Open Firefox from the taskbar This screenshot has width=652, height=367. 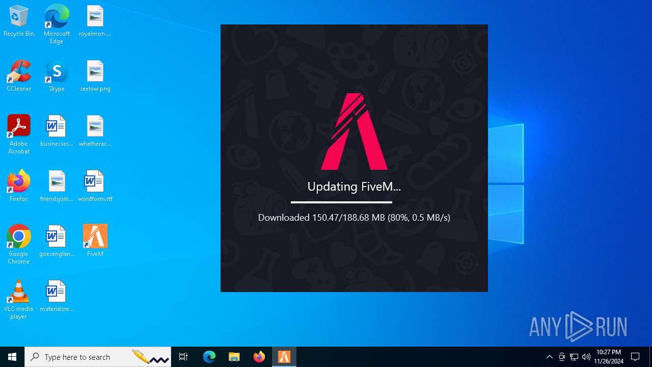click(x=259, y=357)
